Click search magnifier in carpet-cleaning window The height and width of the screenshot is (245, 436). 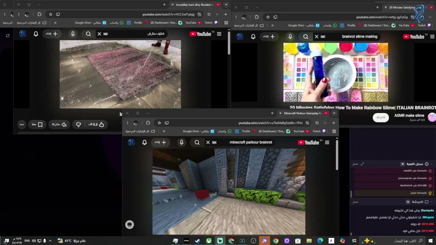pyautogui.click(x=89, y=34)
